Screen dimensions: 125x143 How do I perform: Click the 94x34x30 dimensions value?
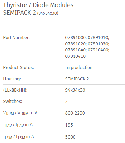pos(75,90)
